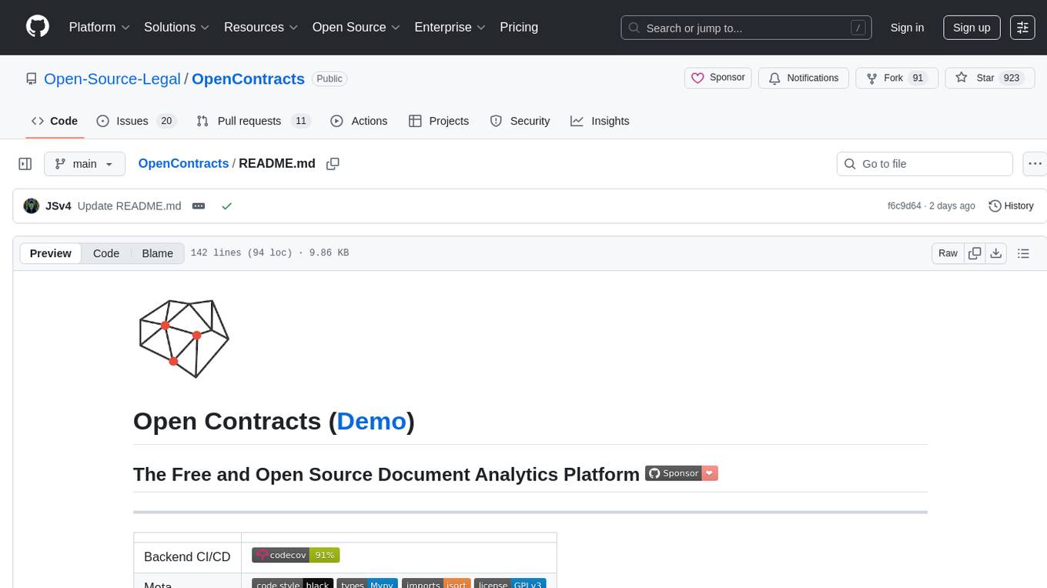Expand the file tree side panel

point(25,164)
